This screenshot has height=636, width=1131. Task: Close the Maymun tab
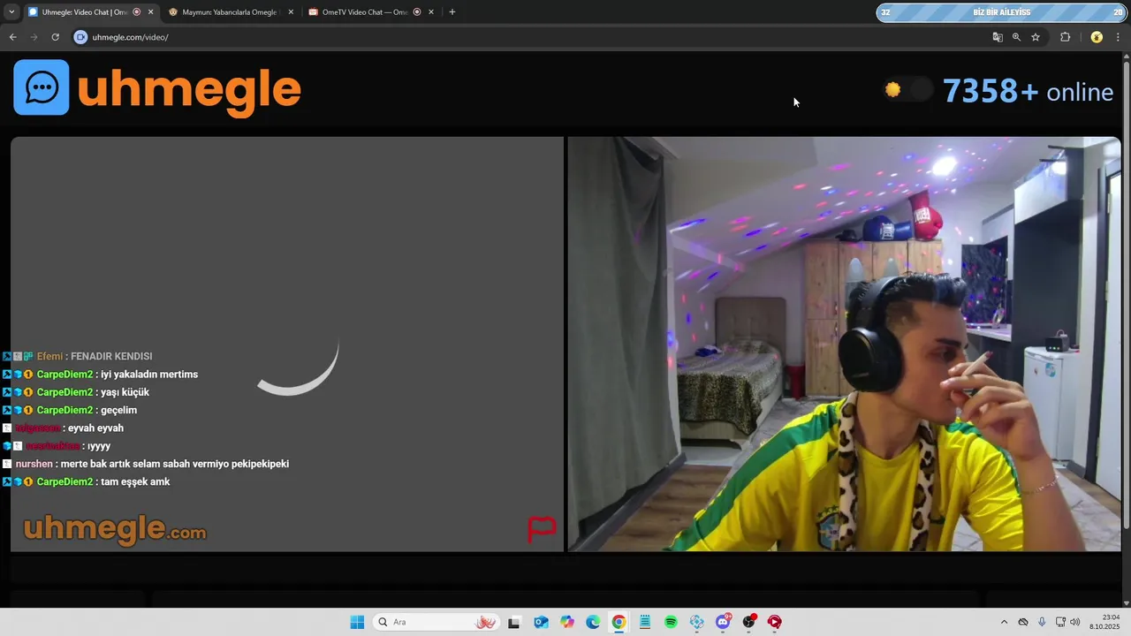coord(291,12)
